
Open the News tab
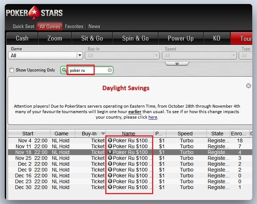pos(94,26)
